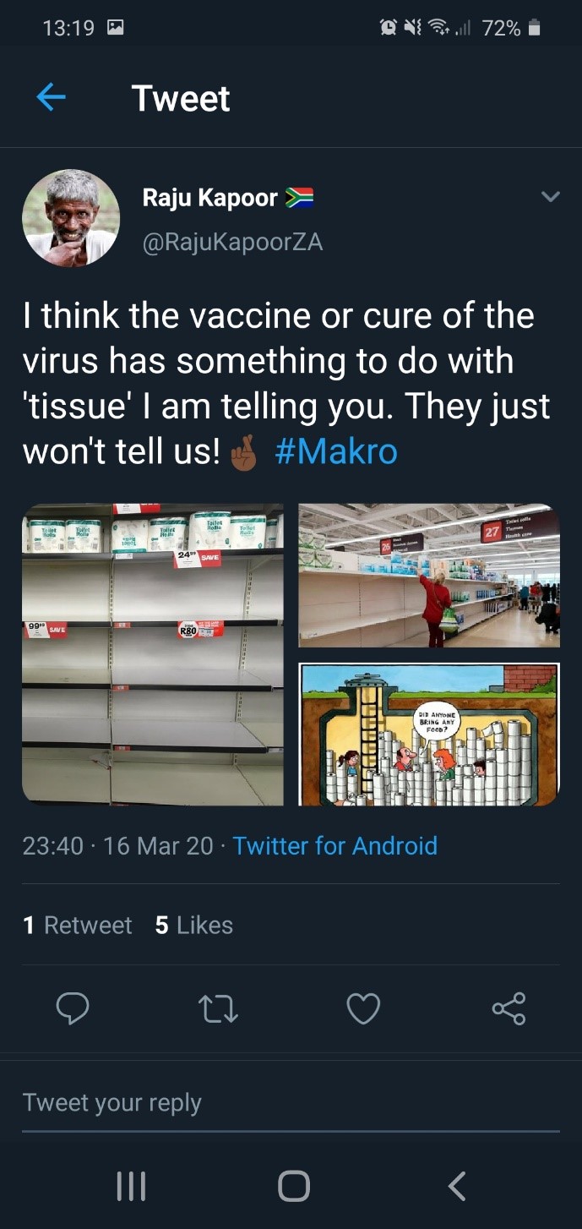Expand tweet options chevron
The width and height of the screenshot is (582, 1229).
click(550, 197)
